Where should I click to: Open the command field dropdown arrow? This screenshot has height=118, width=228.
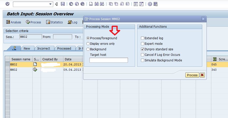coord(50,4)
